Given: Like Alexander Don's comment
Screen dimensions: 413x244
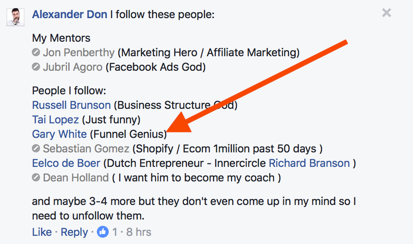Looking at the screenshot, I should pyautogui.click(x=42, y=232).
